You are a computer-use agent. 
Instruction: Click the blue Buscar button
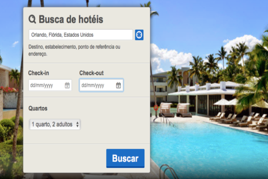pyautogui.click(x=125, y=158)
